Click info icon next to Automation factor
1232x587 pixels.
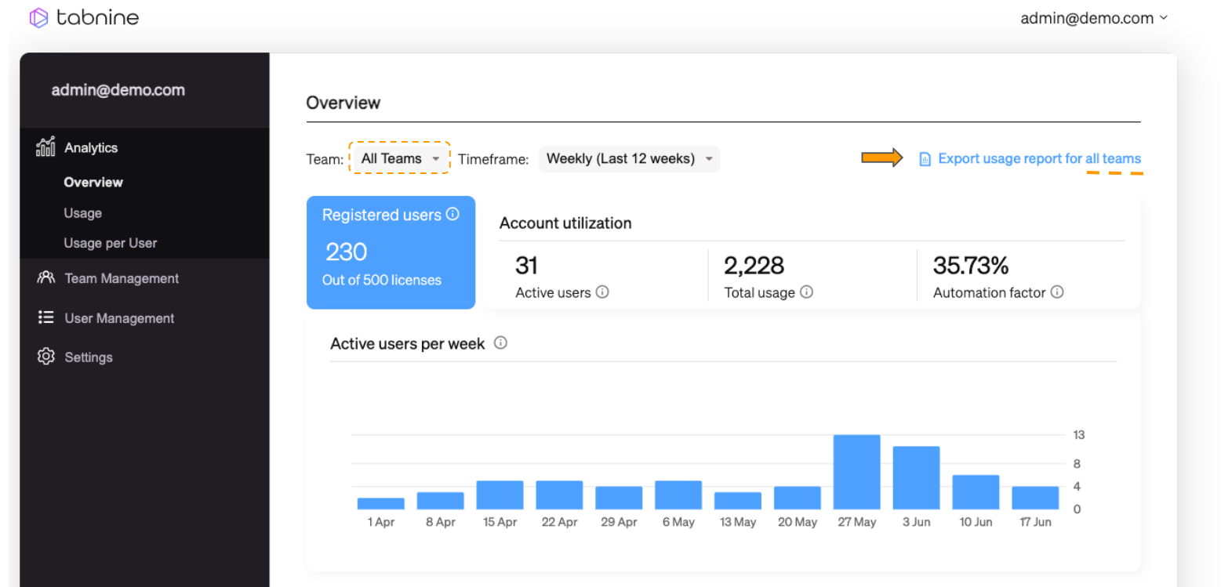click(1057, 292)
